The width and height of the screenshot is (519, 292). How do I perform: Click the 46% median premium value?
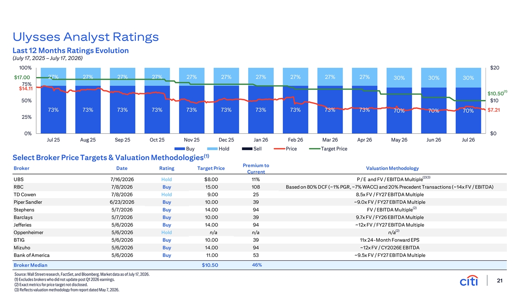pos(256,264)
